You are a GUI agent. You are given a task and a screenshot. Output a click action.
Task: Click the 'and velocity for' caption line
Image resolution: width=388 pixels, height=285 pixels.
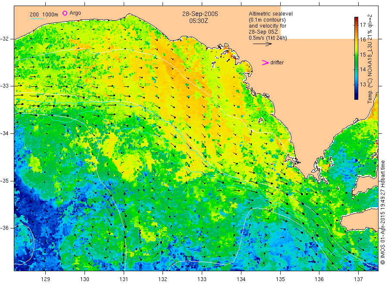[267, 26]
